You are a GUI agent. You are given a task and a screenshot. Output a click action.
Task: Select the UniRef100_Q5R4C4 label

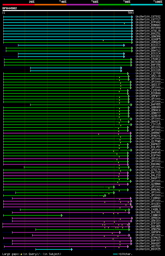(148, 110)
